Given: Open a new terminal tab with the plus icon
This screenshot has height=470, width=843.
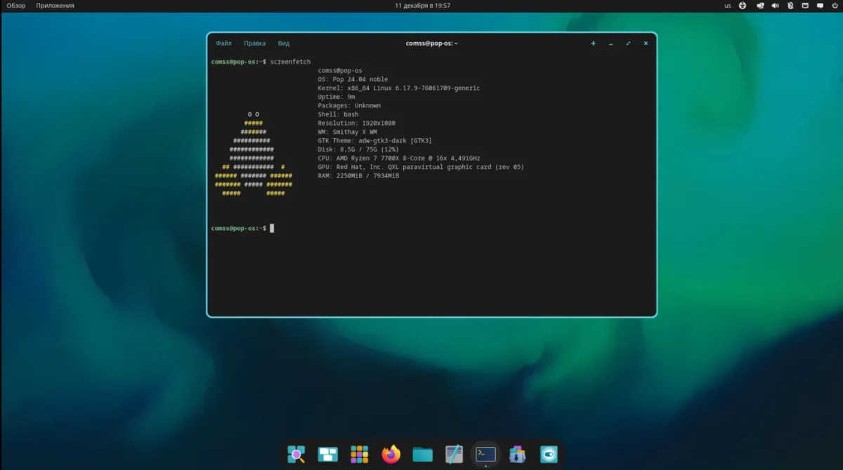Looking at the screenshot, I should [593, 43].
